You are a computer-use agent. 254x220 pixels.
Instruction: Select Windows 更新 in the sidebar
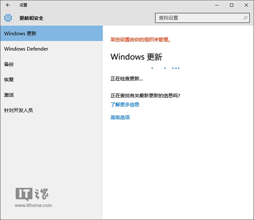point(52,33)
